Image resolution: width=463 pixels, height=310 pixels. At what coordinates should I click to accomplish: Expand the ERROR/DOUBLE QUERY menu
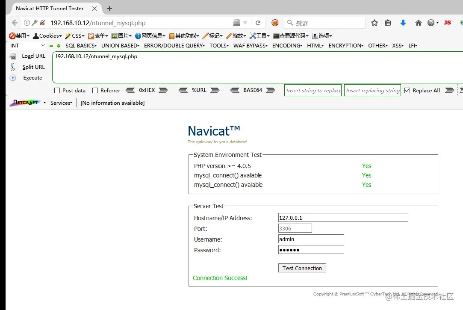[174, 46]
